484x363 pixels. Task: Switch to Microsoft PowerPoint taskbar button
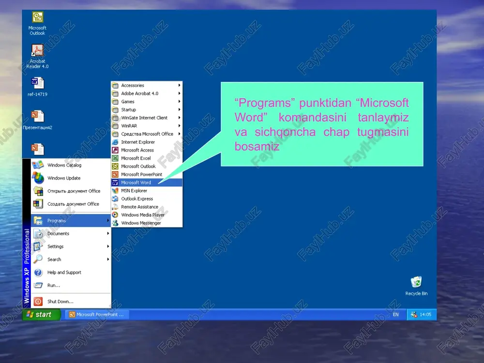[97, 315]
